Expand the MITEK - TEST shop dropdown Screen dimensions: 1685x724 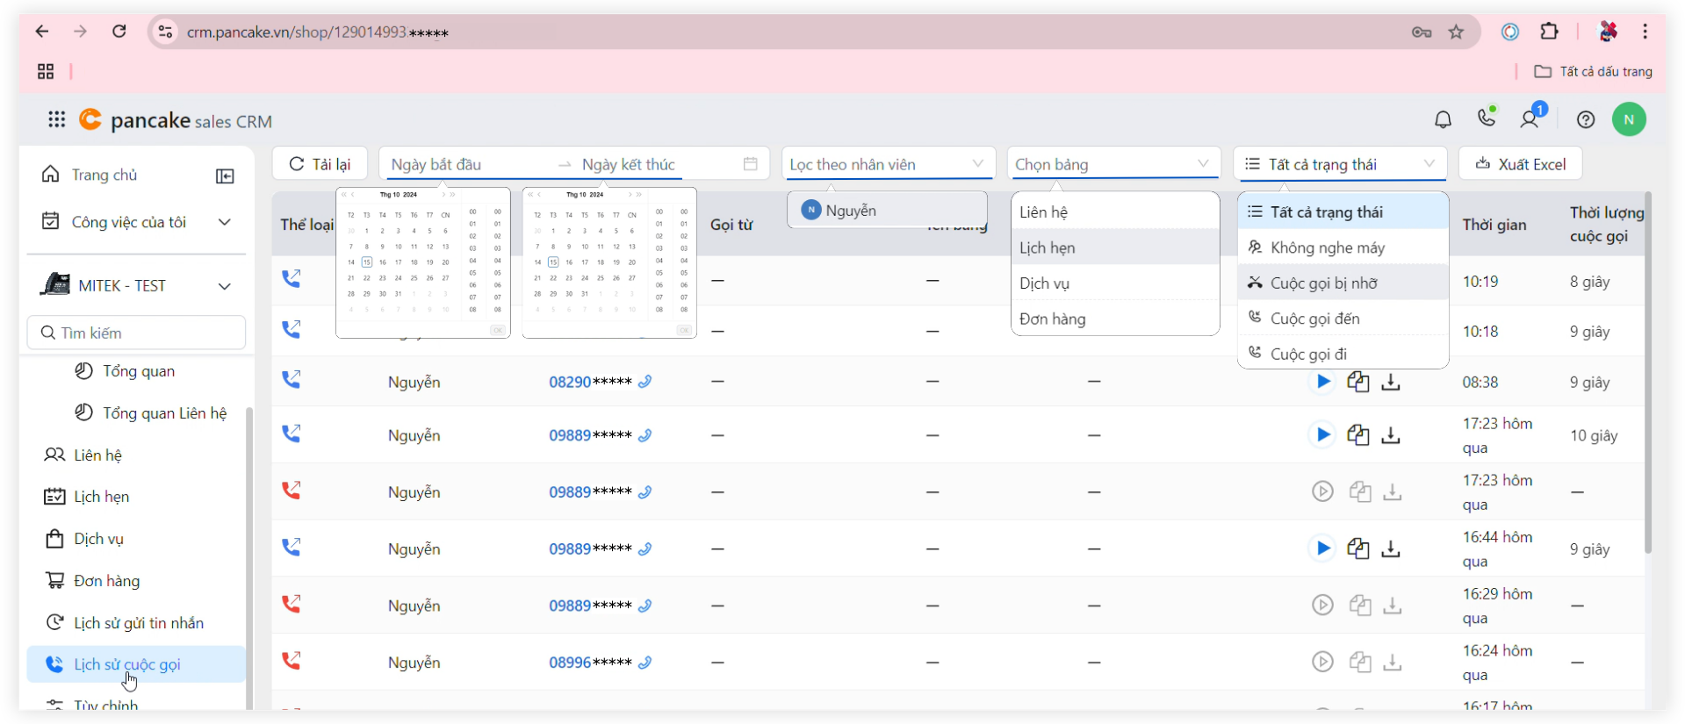point(225,286)
